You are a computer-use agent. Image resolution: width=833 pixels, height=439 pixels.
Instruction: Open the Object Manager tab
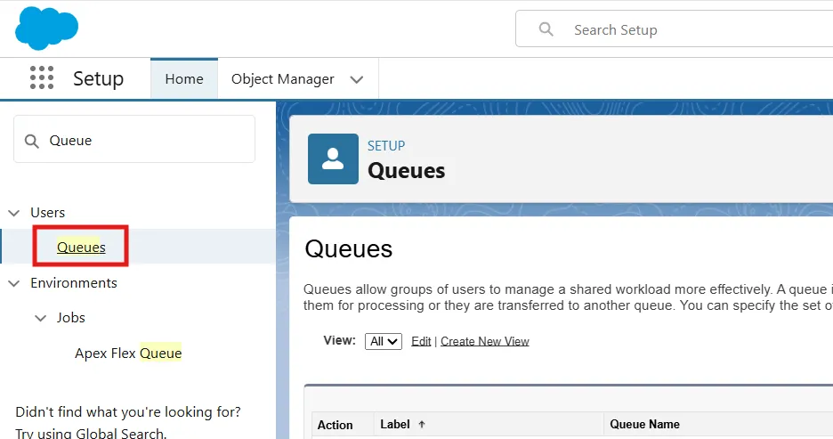tap(282, 79)
